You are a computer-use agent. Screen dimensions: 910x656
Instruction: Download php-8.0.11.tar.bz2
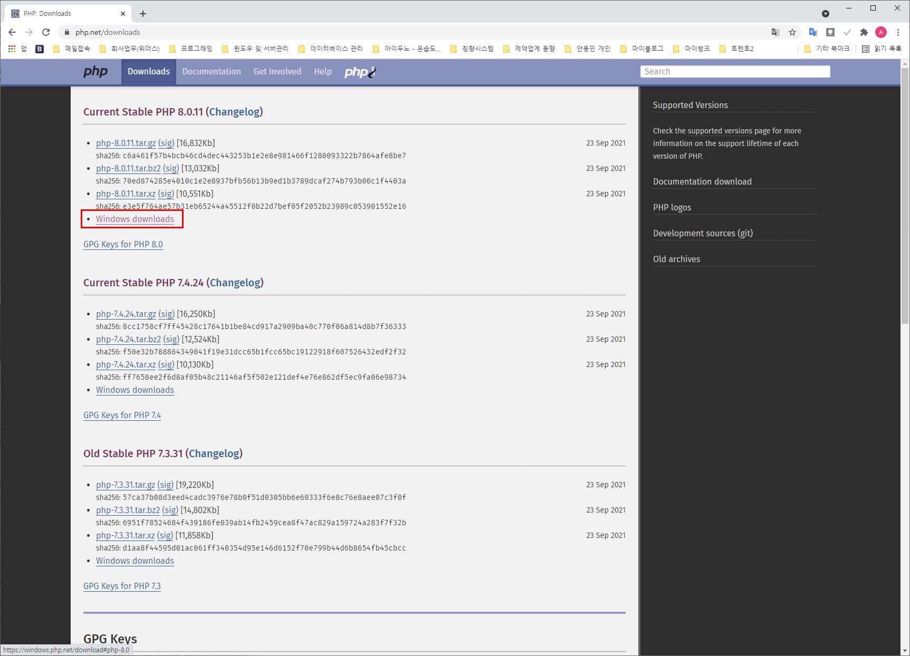[128, 168]
